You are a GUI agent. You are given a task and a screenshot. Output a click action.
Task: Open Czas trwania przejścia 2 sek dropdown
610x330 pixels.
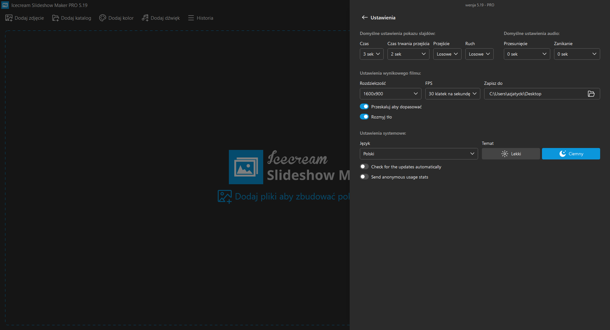[408, 54]
